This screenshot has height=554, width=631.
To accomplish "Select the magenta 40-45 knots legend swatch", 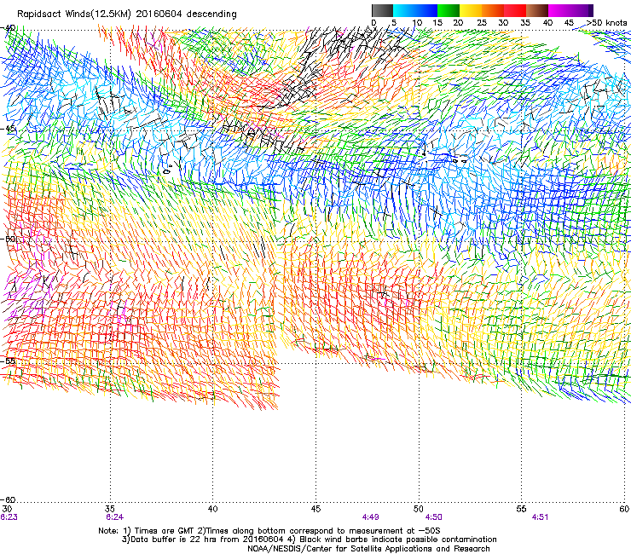I will click(559, 10).
